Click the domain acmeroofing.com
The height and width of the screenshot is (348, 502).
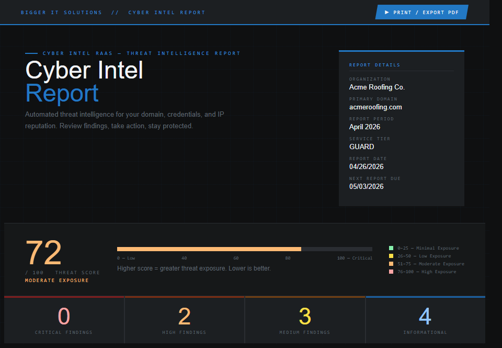pyautogui.click(x=375, y=107)
